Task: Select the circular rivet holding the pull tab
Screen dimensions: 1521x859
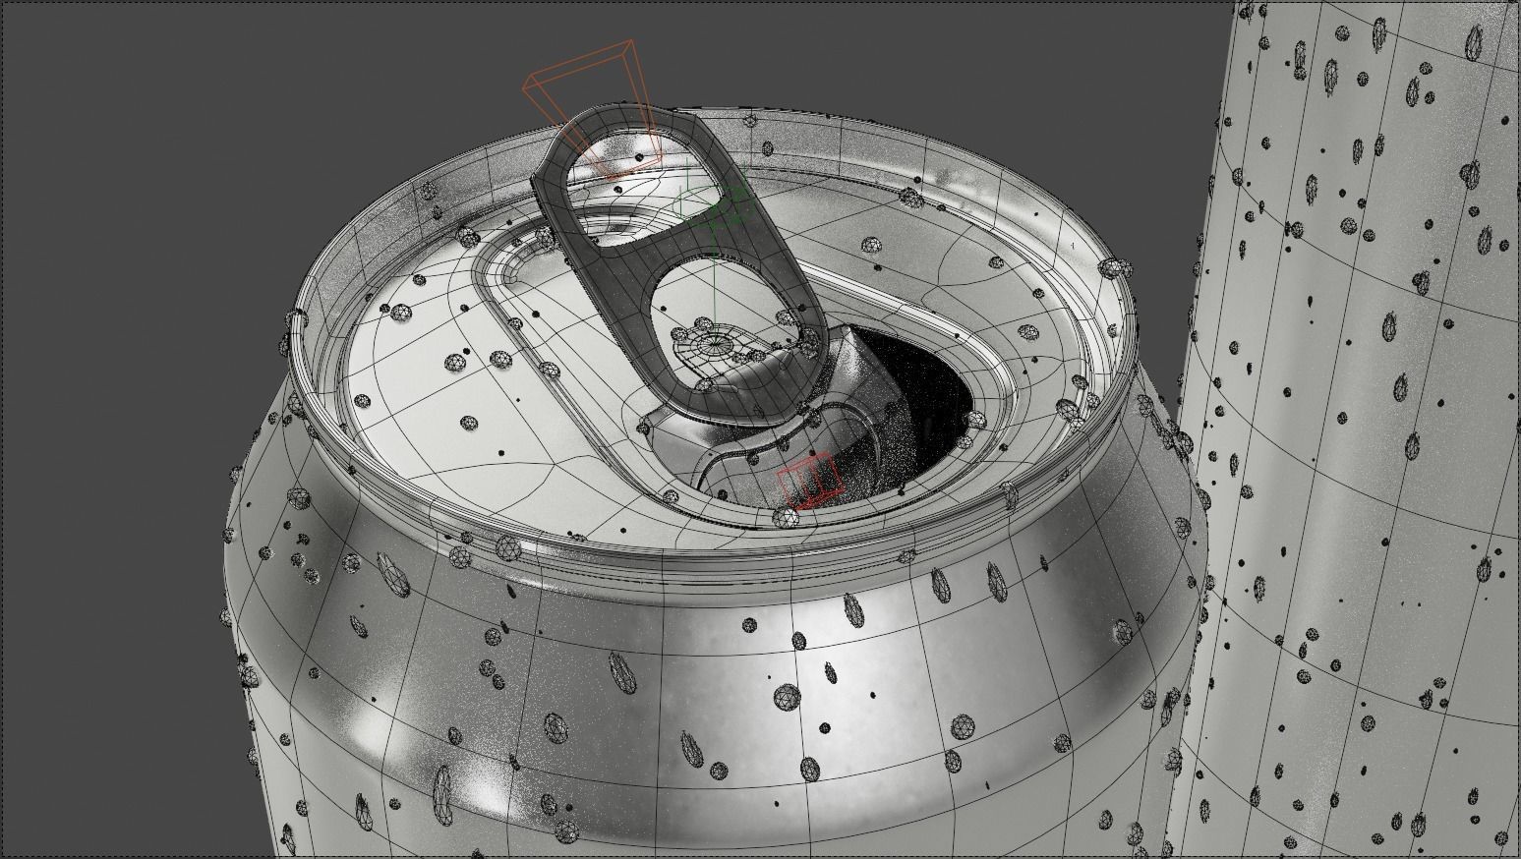Action: point(716,345)
